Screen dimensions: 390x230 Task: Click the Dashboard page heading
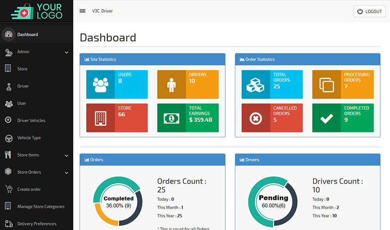[x=108, y=38]
